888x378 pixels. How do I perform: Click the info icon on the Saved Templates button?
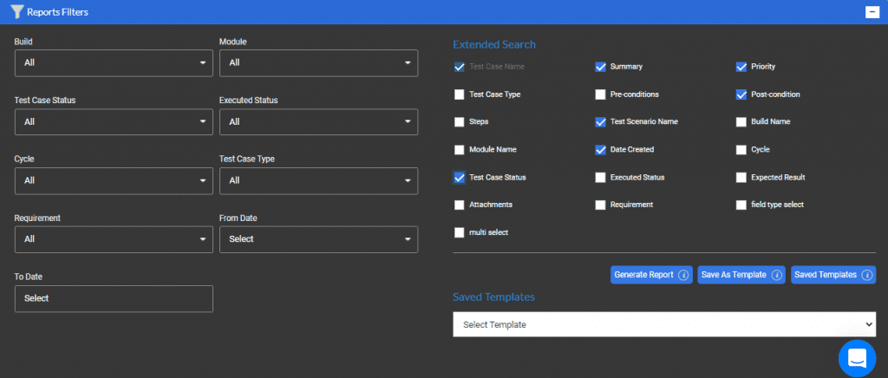(866, 275)
